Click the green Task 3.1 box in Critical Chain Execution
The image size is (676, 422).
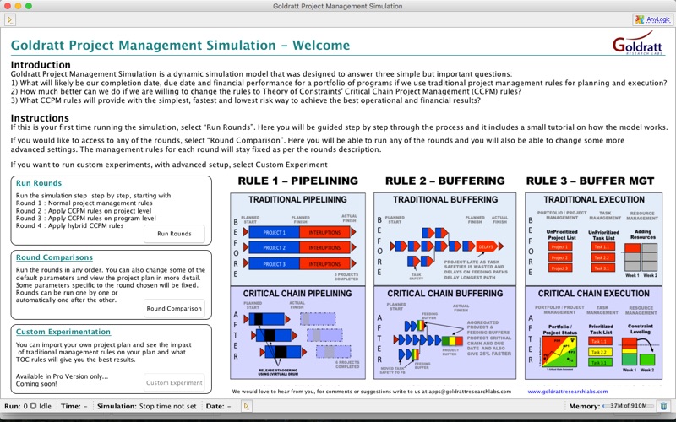[x=600, y=363]
